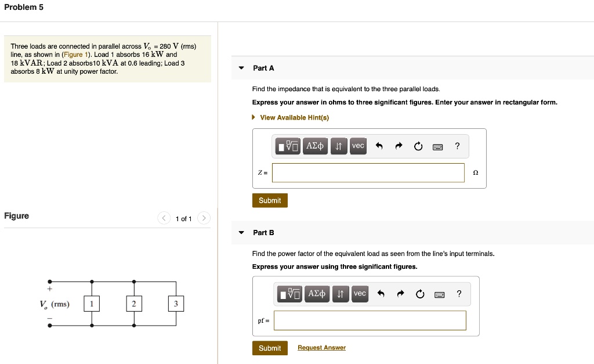
Task: Collapse the Part A section
Action: (241, 67)
